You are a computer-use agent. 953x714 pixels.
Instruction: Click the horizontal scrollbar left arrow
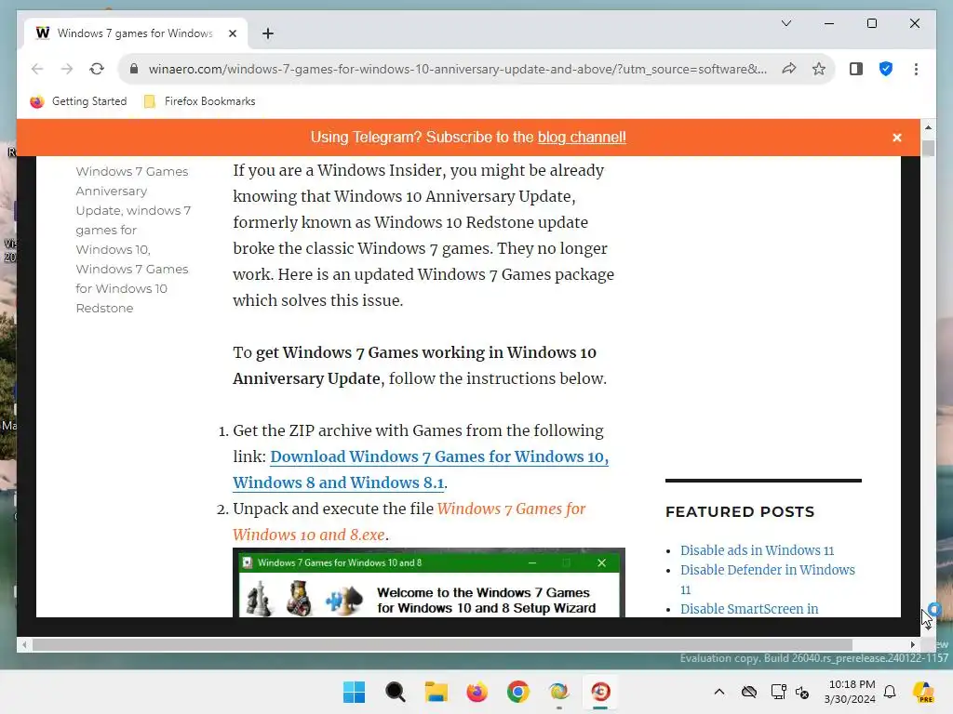click(x=24, y=645)
